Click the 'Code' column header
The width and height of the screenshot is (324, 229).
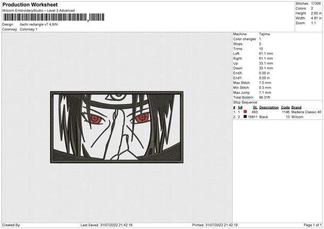click(x=285, y=107)
